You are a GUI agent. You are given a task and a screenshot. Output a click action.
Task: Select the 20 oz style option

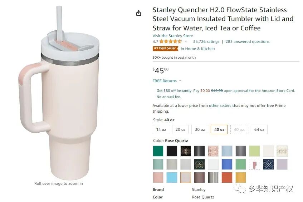180,129
